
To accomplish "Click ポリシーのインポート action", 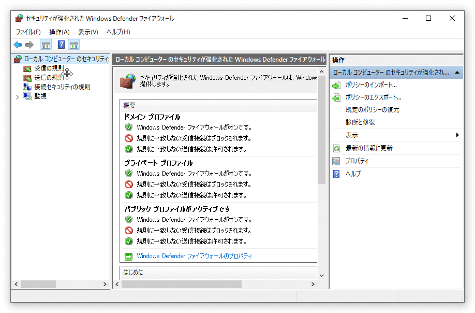I will (370, 85).
